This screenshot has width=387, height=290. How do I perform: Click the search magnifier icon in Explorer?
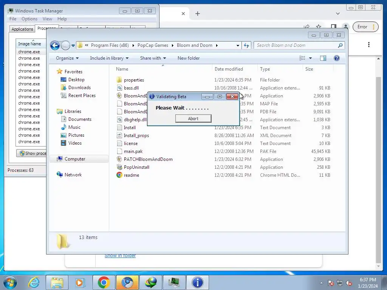(x=340, y=45)
